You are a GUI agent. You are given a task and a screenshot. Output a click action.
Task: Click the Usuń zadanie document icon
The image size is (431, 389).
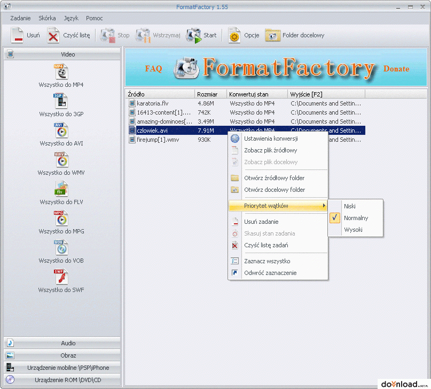pos(235,221)
